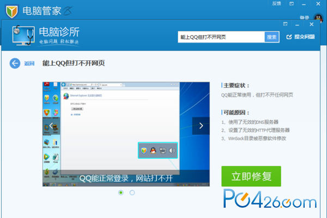This screenshot has width=327, height=218.
Task: Click the 电脑诊所 monitor stethoscope icon
Action: tap(23, 35)
